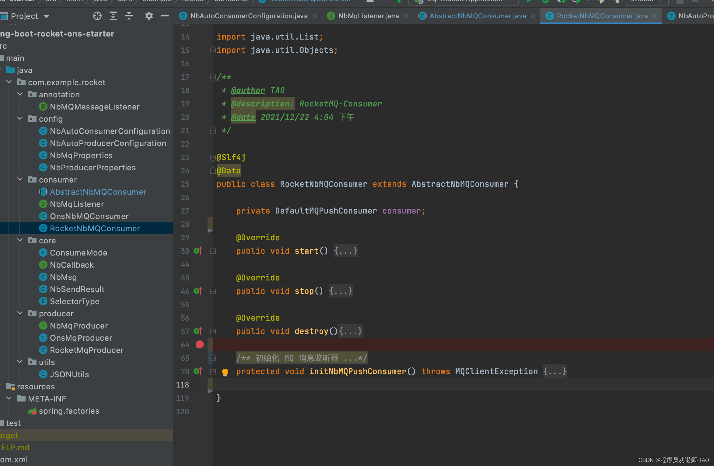Open the Project view dropdown
The image size is (714, 466).
click(x=46, y=16)
